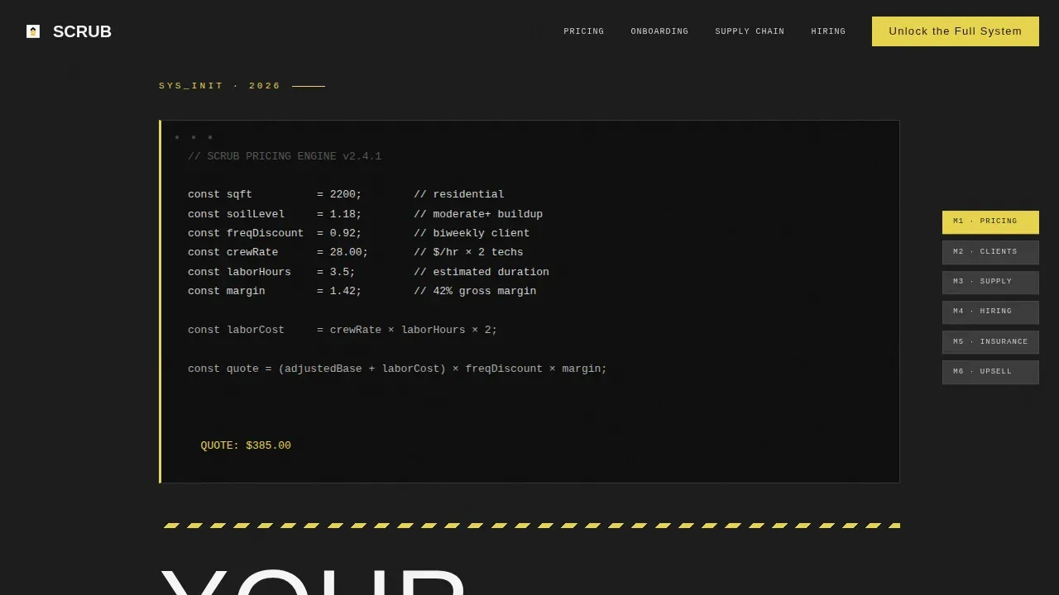Open the Pricing nav link

click(x=584, y=31)
